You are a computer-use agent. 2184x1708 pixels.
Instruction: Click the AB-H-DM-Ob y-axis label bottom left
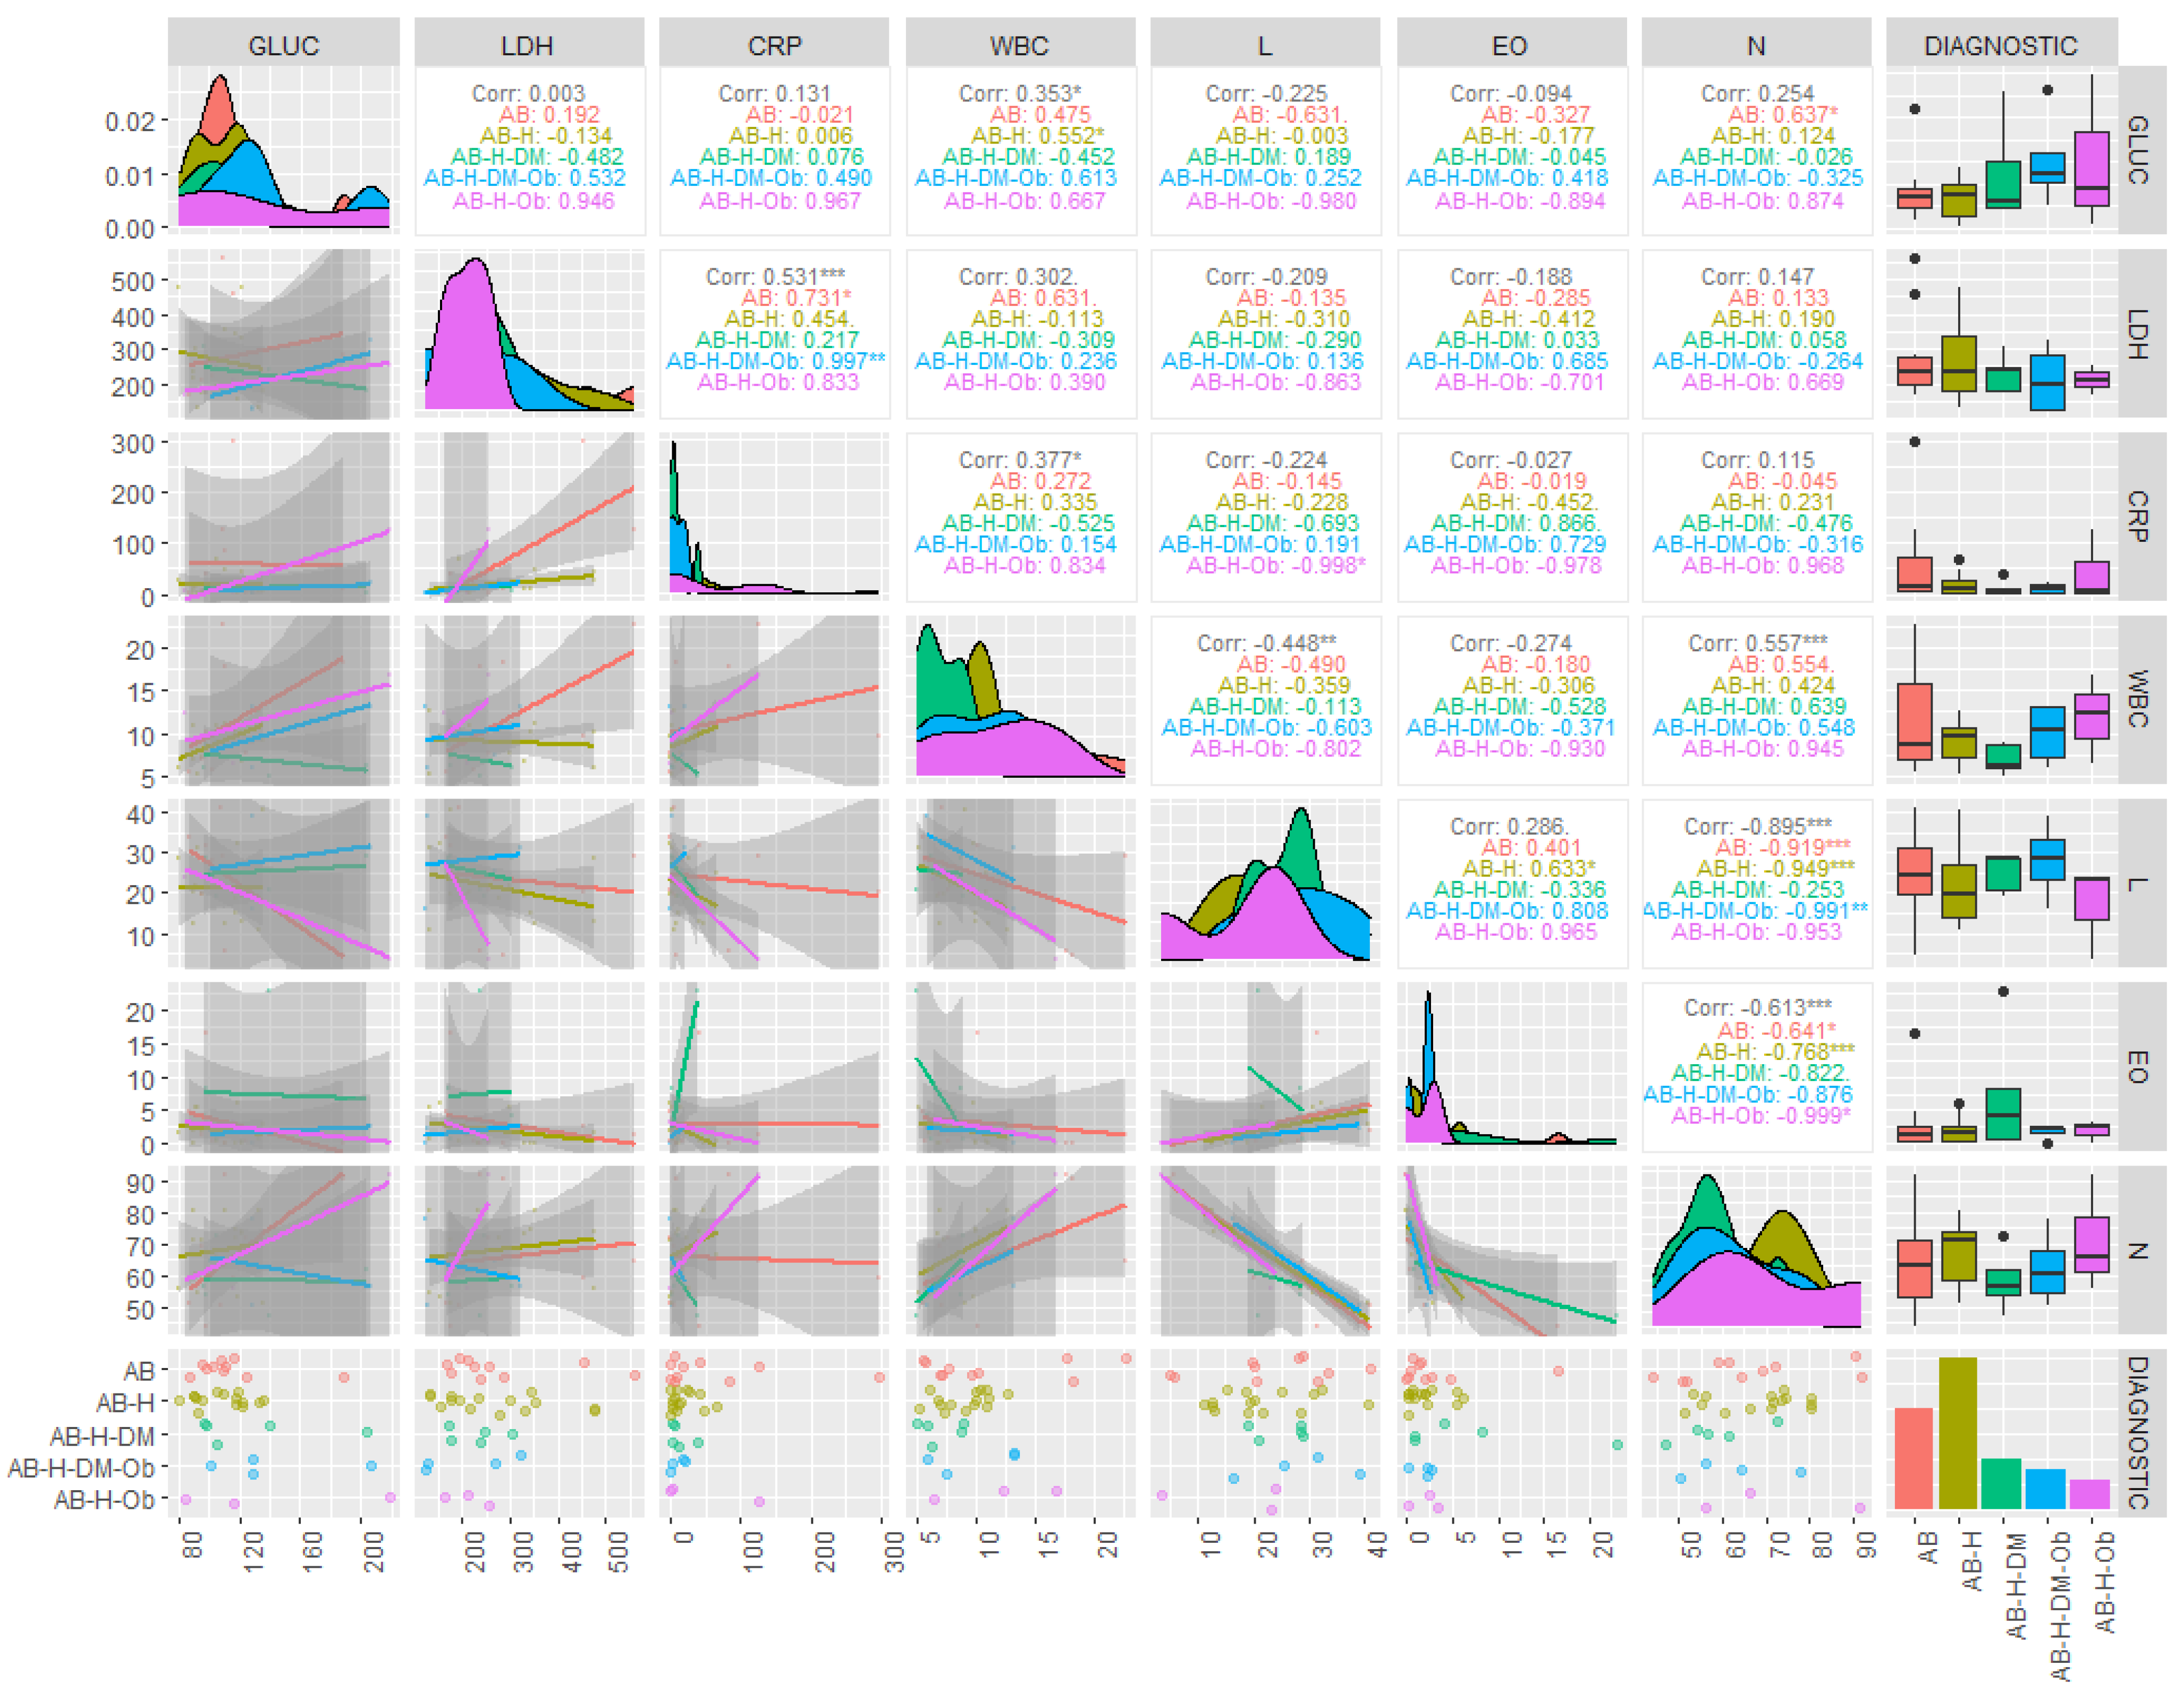(x=82, y=1468)
